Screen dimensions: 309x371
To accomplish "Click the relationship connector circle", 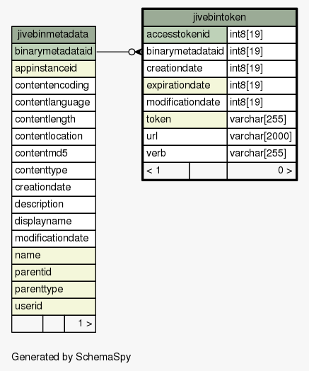I will pos(132,52).
